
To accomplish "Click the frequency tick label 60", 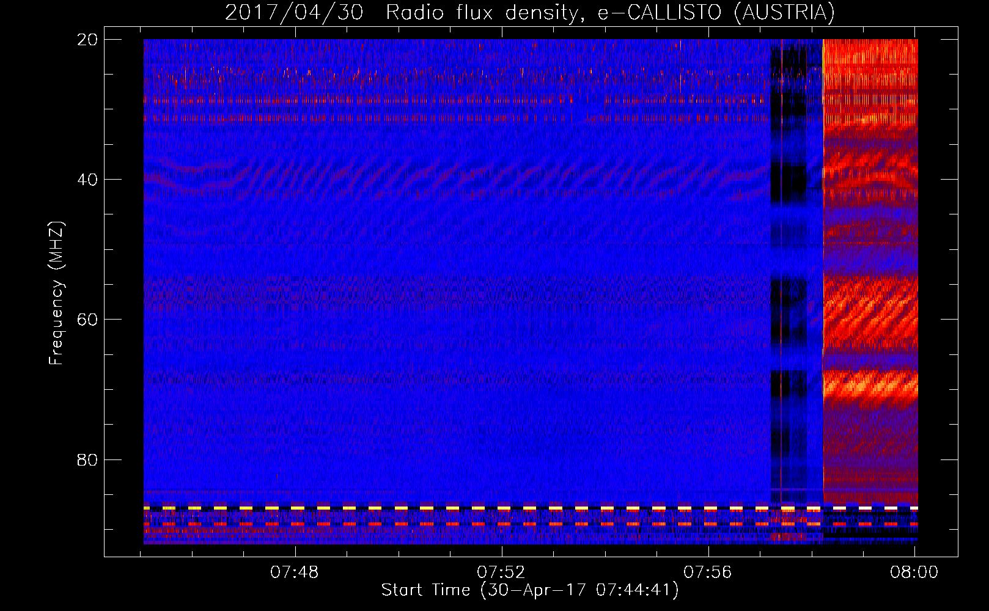I will pos(87,320).
